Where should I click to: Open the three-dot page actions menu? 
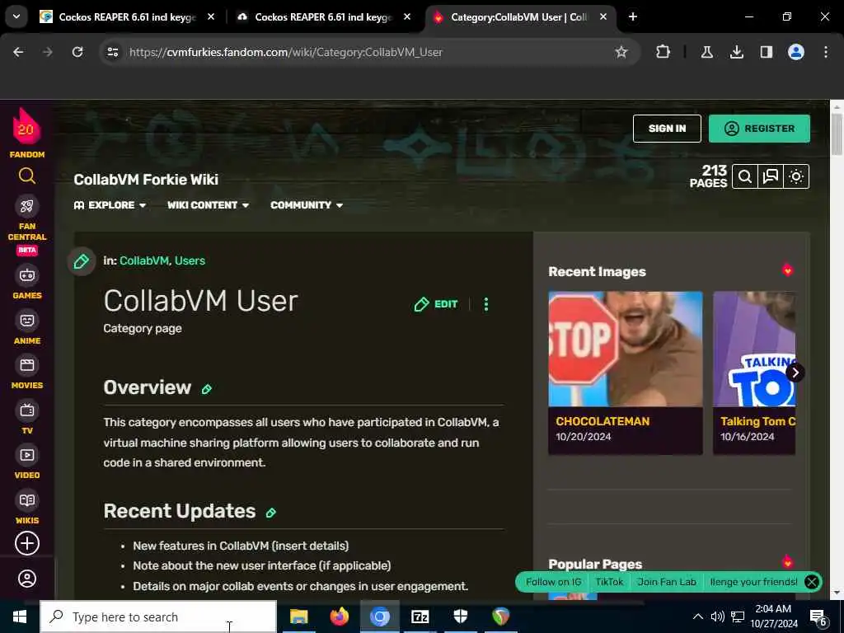pyautogui.click(x=486, y=305)
